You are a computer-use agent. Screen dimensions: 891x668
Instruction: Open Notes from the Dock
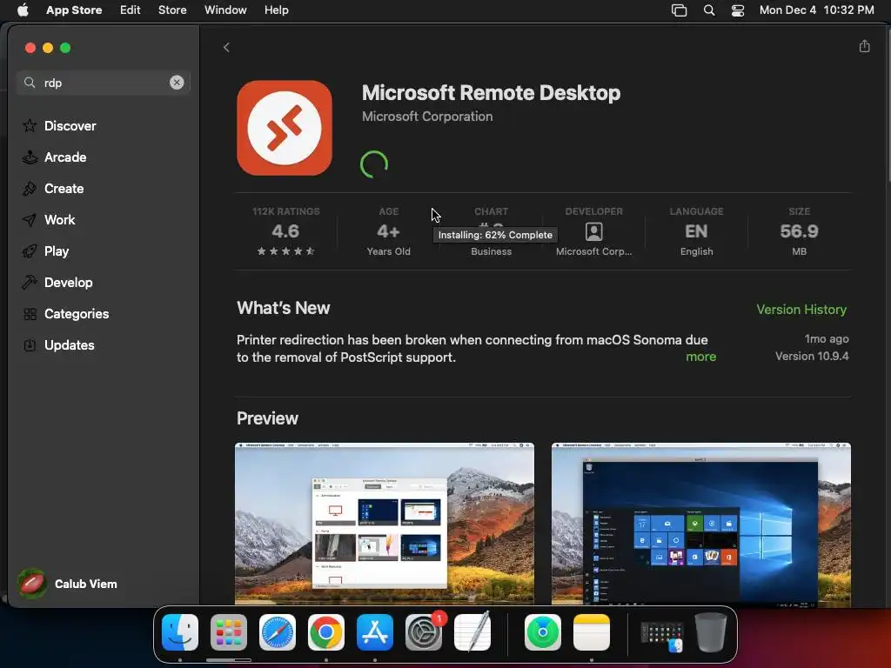click(592, 632)
